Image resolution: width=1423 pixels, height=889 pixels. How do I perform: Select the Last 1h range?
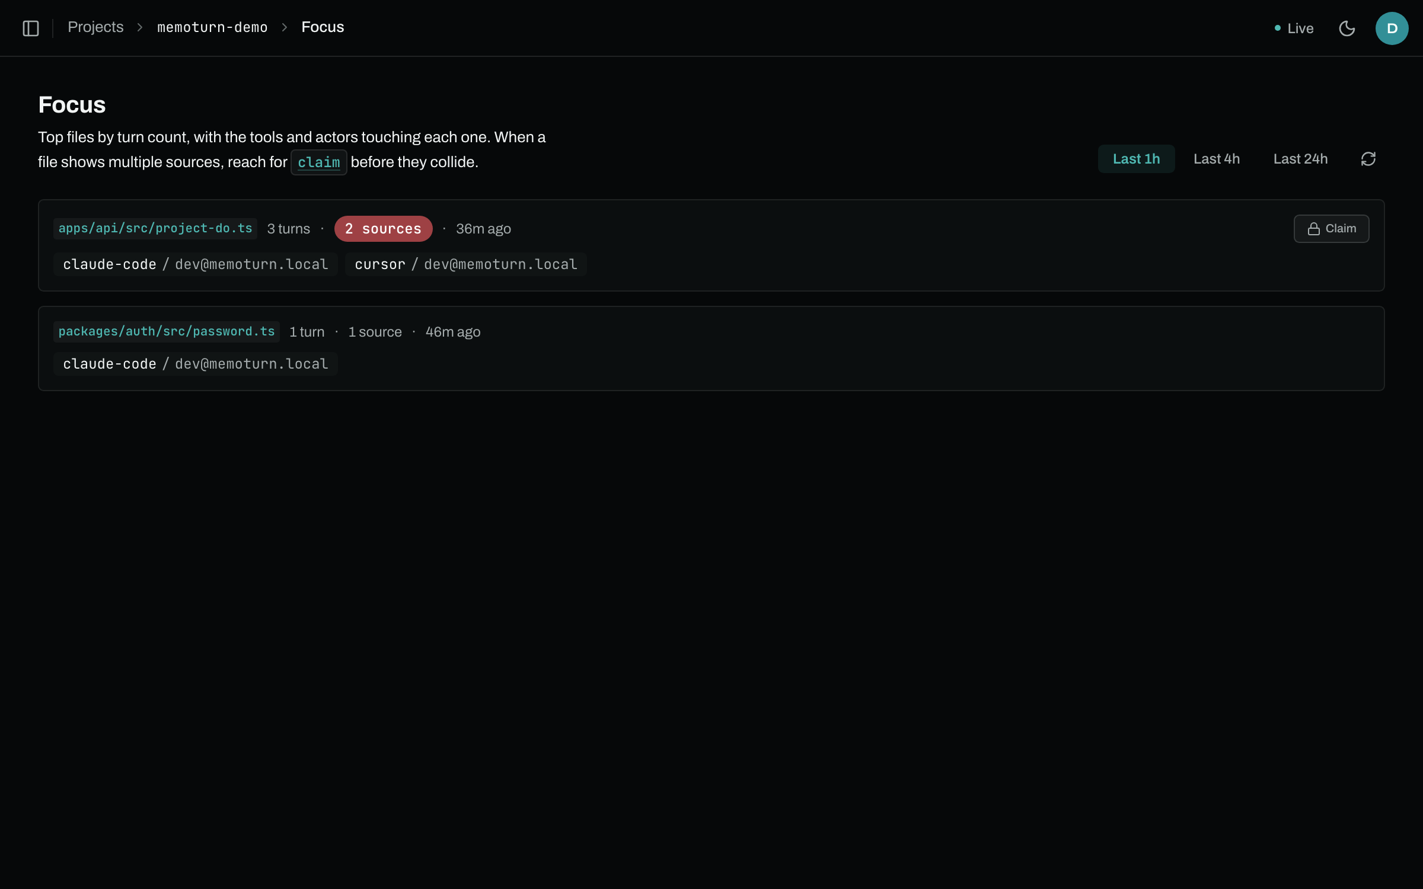point(1136,159)
